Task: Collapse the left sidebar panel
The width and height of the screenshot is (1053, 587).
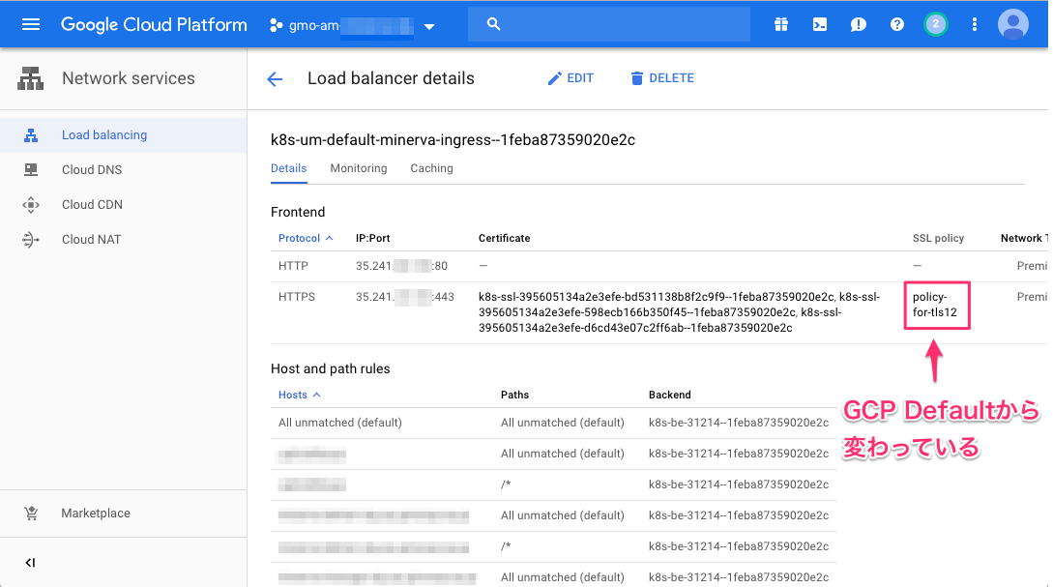Action: click(x=30, y=563)
